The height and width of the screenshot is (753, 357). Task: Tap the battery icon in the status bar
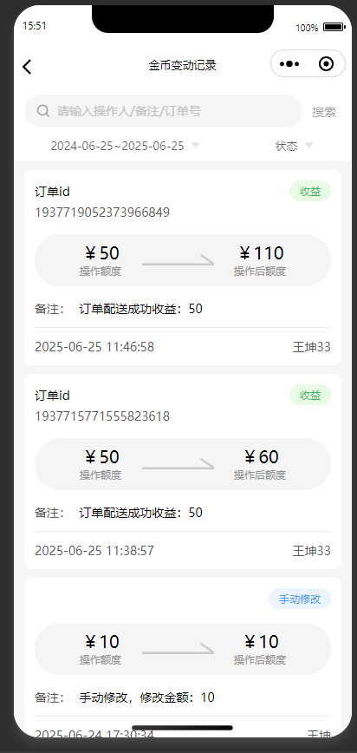pyautogui.click(x=334, y=28)
